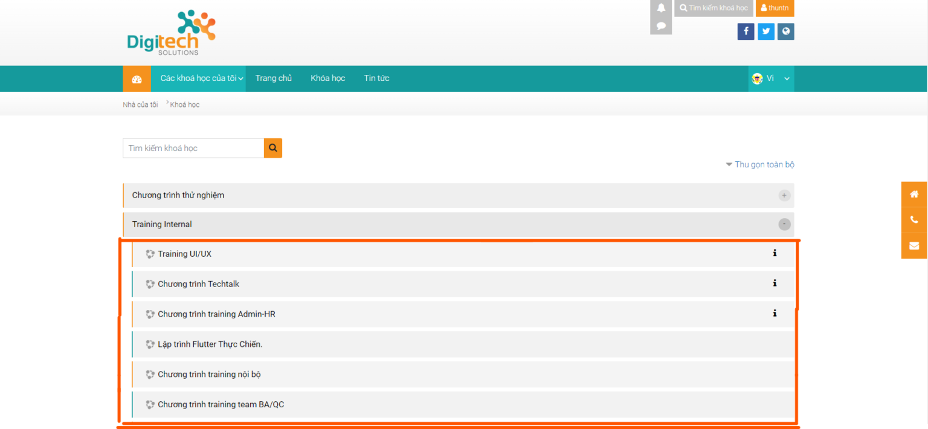This screenshot has height=429, width=928.
Task: Click the globe website icon
Action: [x=785, y=31]
